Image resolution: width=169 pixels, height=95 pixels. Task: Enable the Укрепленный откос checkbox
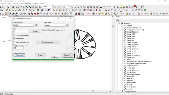click(x=14, y=42)
